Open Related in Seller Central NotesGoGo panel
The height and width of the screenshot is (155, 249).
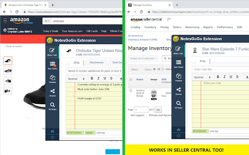(x=179, y=77)
